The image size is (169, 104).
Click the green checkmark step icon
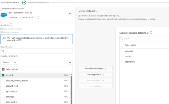[x=24, y=3]
